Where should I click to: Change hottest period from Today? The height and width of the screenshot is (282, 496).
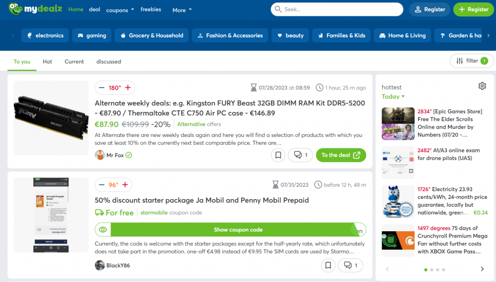393,97
